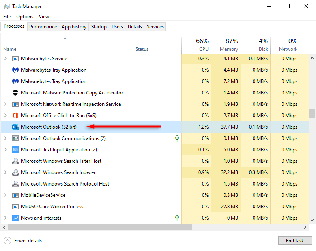The width and height of the screenshot is (316, 251).
Task: Expand Microsoft Outlook Communications process group
Action: 5,138
